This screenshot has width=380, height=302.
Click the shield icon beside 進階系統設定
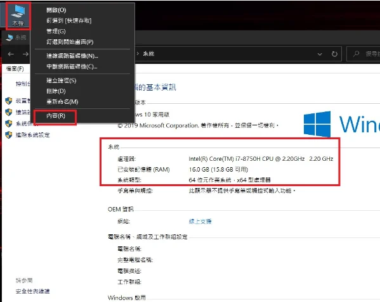tap(9, 135)
